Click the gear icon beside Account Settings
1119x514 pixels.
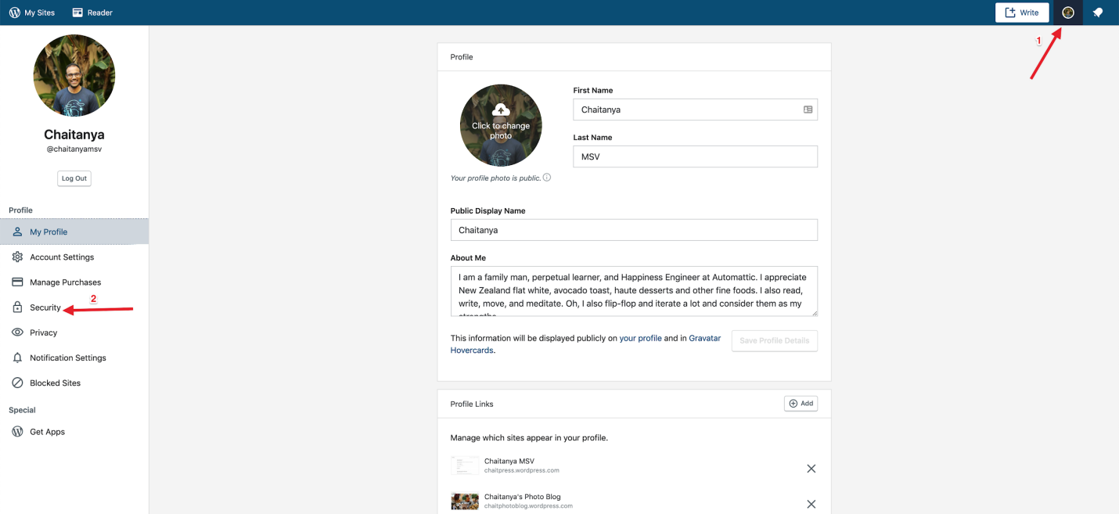pyautogui.click(x=17, y=257)
